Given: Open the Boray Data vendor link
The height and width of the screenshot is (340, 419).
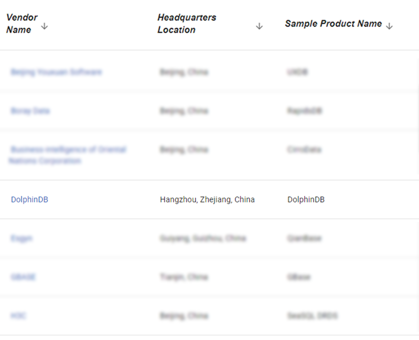Looking at the screenshot, I should pos(30,111).
